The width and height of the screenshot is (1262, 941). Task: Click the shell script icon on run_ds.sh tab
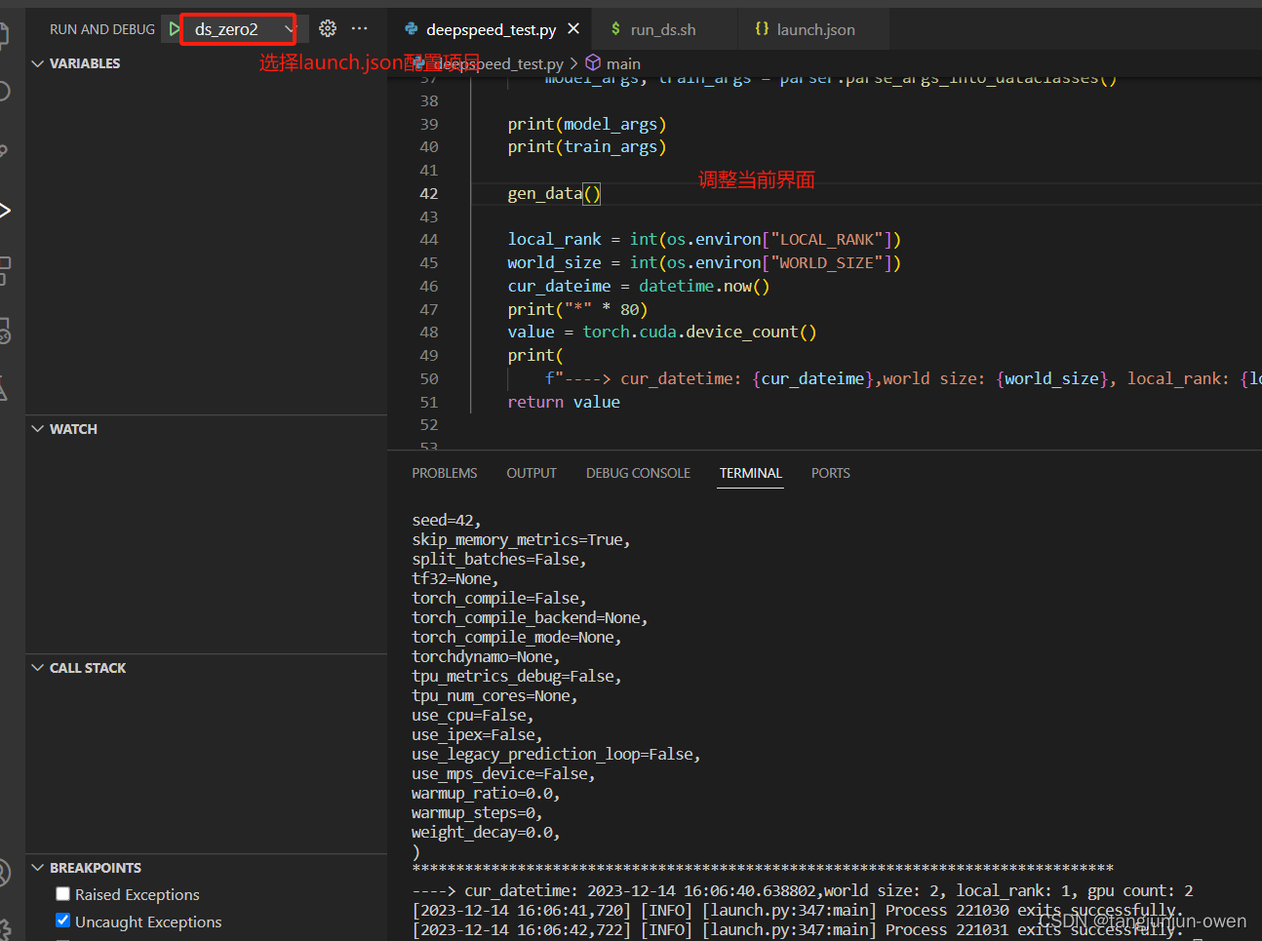tap(615, 29)
